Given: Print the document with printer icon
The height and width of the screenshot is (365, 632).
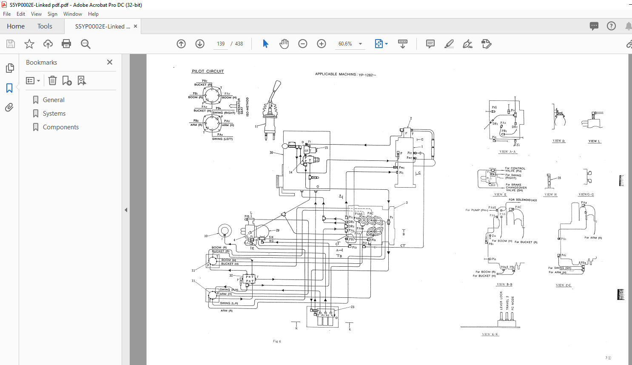Looking at the screenshot, I should click(66, 44).
